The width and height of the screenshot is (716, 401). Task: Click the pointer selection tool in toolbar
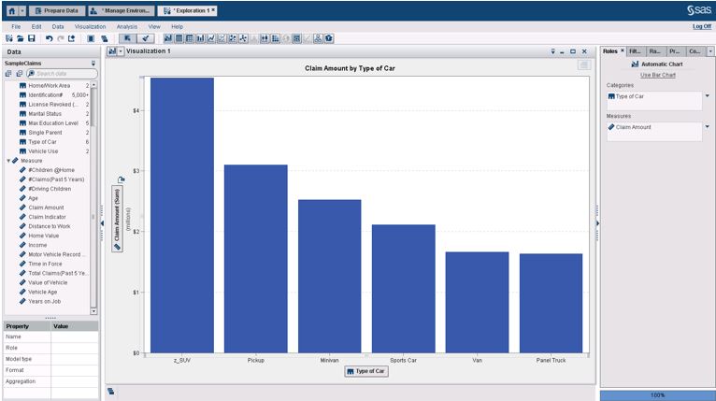tap(126, 38)
